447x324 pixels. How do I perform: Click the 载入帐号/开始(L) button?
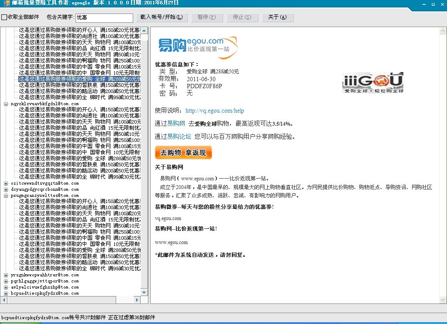coord(162,17)
